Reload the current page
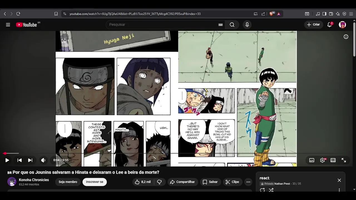The image size is (356, 200). [x=18, y=14]
